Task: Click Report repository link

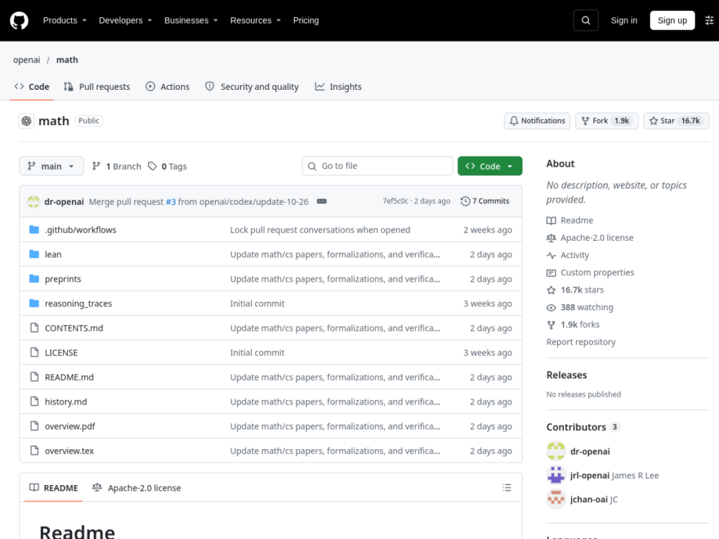Action: point(581,342)
